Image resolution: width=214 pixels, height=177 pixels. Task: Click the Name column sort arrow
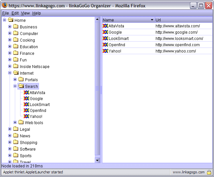point(152,20)
